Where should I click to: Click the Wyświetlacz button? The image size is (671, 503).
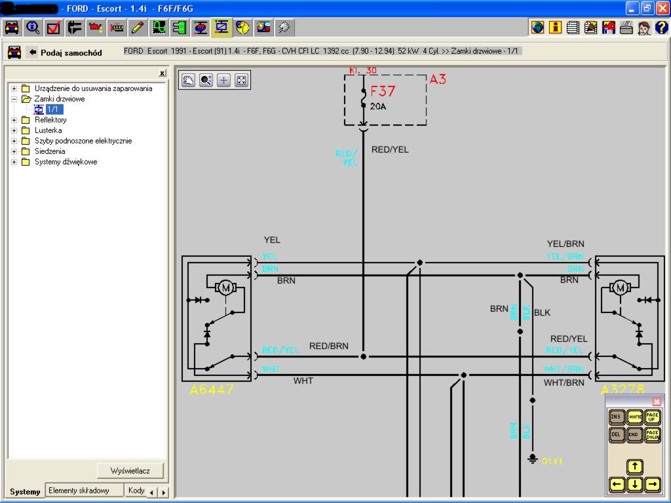pos(130,471)
